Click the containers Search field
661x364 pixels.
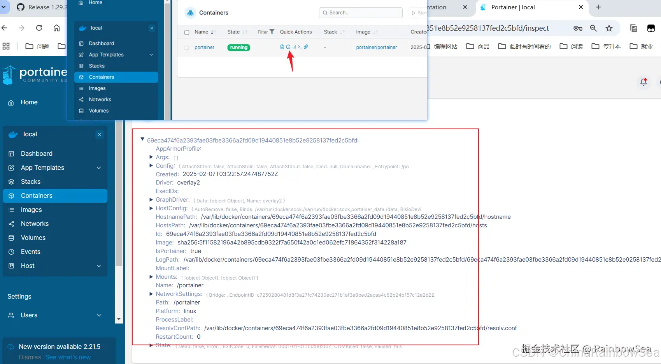click(361, 13)
